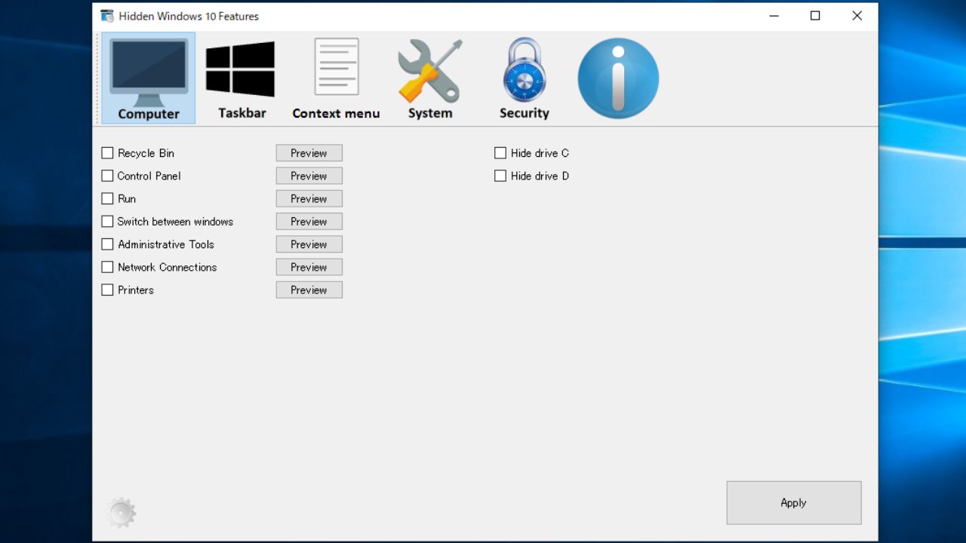Select the Computer monitor icon
This screenshot has height=543, width=966.
149,78
